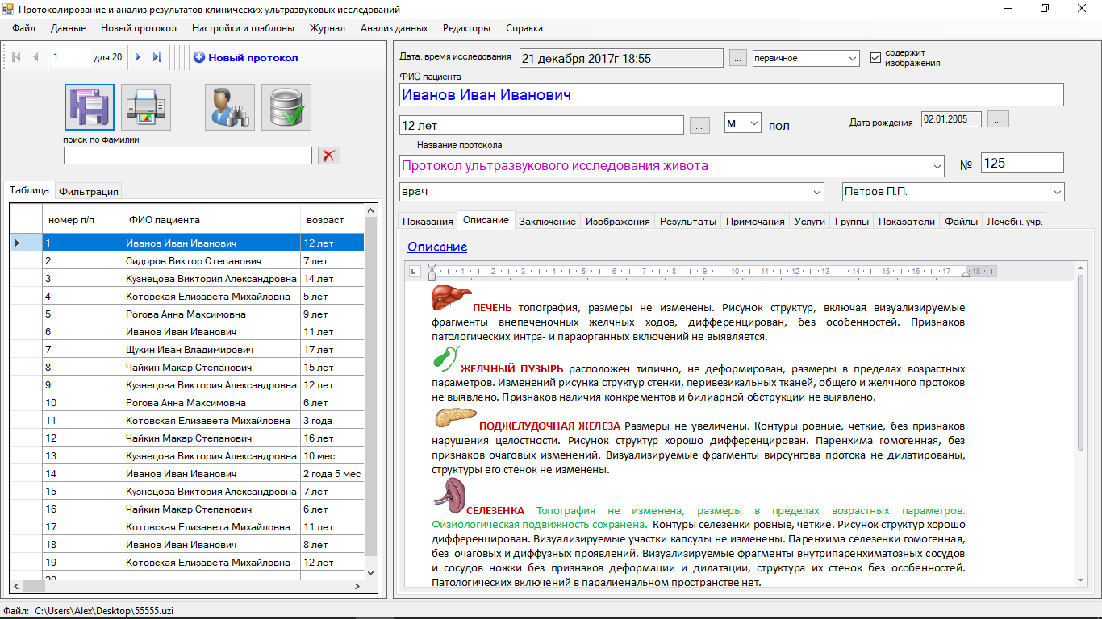The width and height of the screenshot is (1102, 619).
Task: Open the 'Анализ данных' menu
Action: click(x=394, y=28)
